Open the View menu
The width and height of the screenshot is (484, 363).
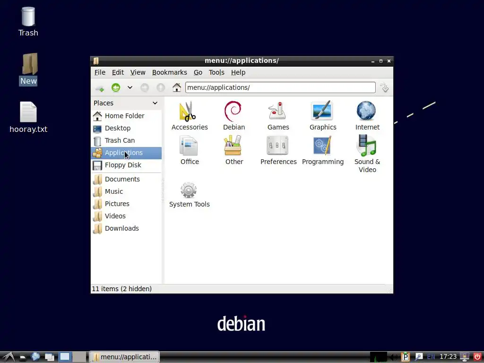pyautogui.click(x=138, y=72)
